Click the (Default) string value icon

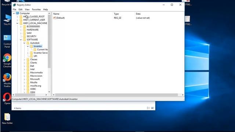coord(55,18)
